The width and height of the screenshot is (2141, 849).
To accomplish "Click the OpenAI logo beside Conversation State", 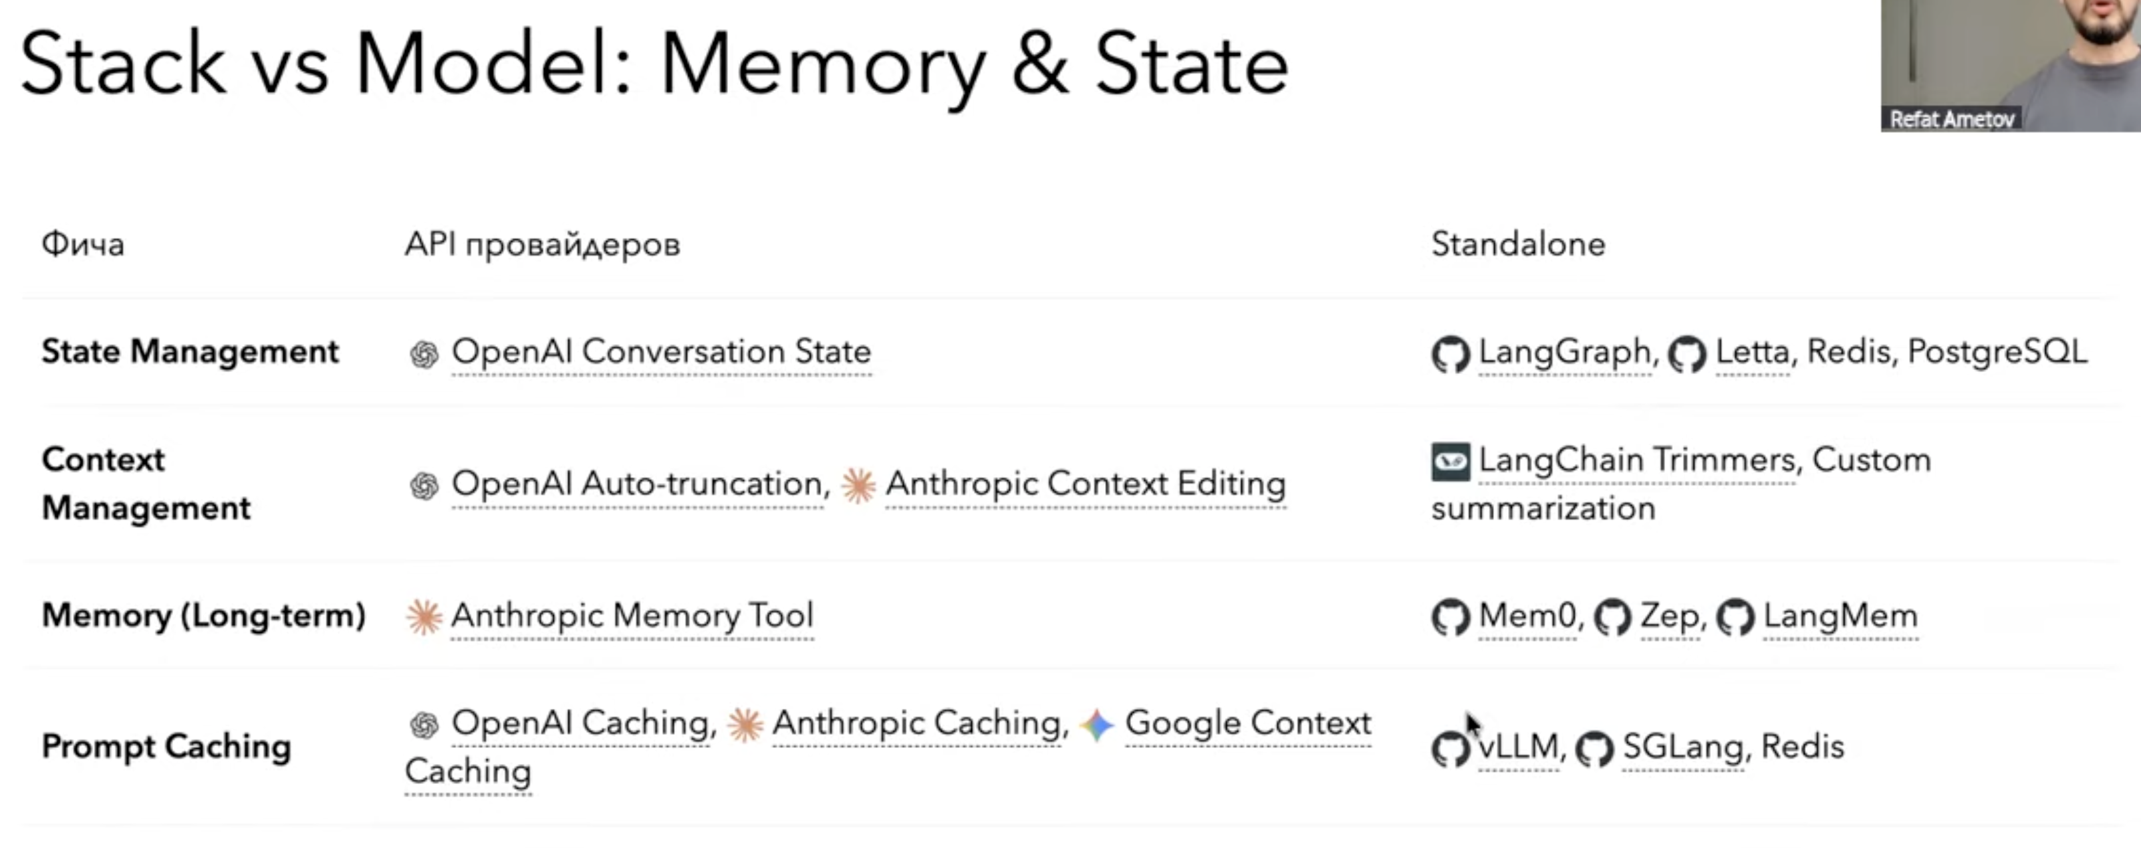I will click(424, 355).
